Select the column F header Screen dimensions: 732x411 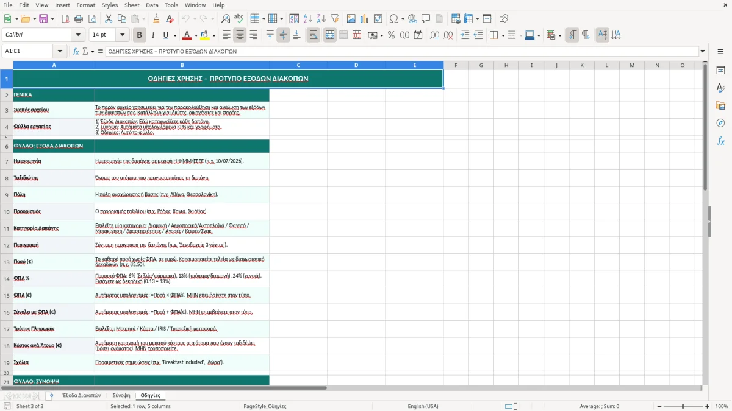[456, 65]
